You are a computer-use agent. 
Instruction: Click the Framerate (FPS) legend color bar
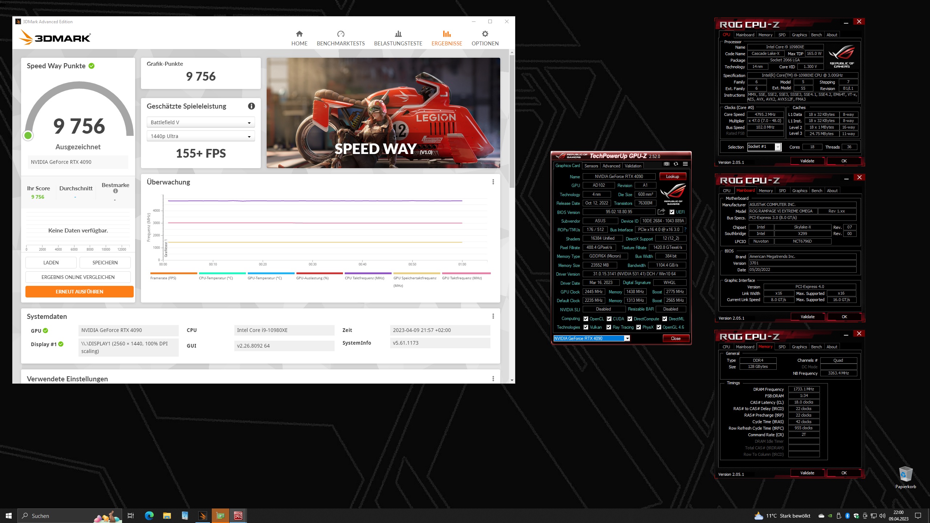pyautogui.click(x=174, y=273)
